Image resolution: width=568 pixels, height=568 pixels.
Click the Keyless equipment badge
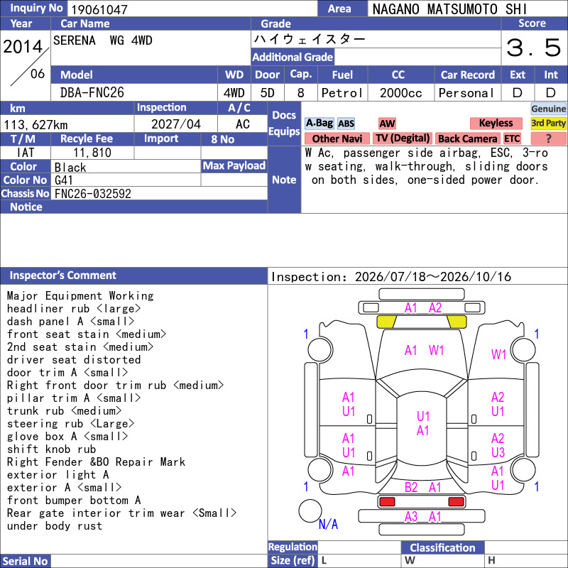496,123
